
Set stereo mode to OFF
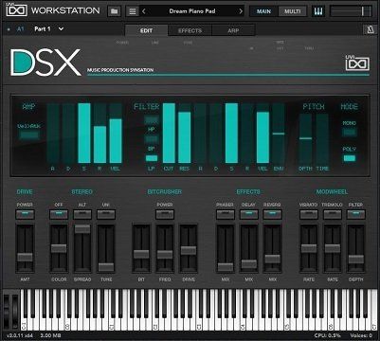[59, 214]
